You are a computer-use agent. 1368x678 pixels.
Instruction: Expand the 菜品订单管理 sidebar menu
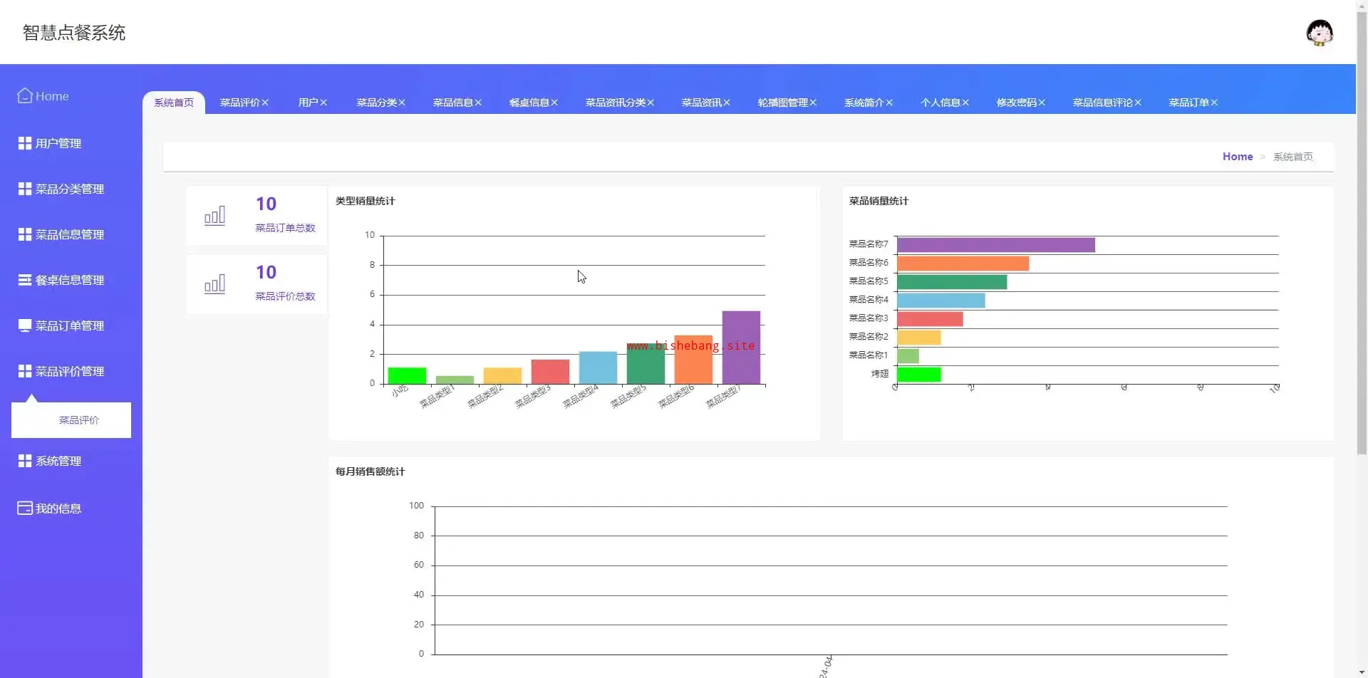71,325
